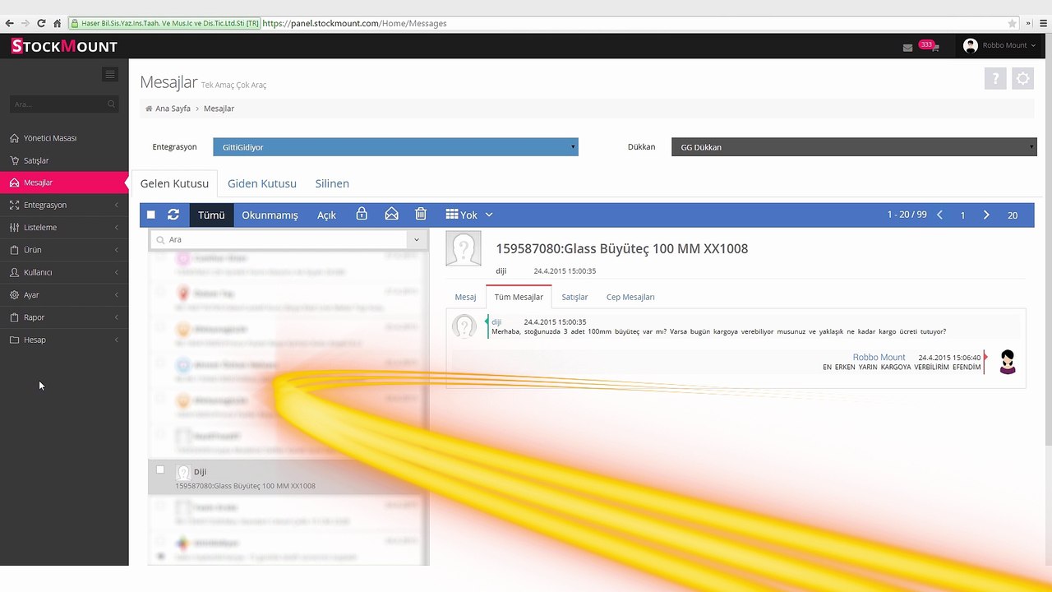Open the browser menu icon

point(1042,23)
